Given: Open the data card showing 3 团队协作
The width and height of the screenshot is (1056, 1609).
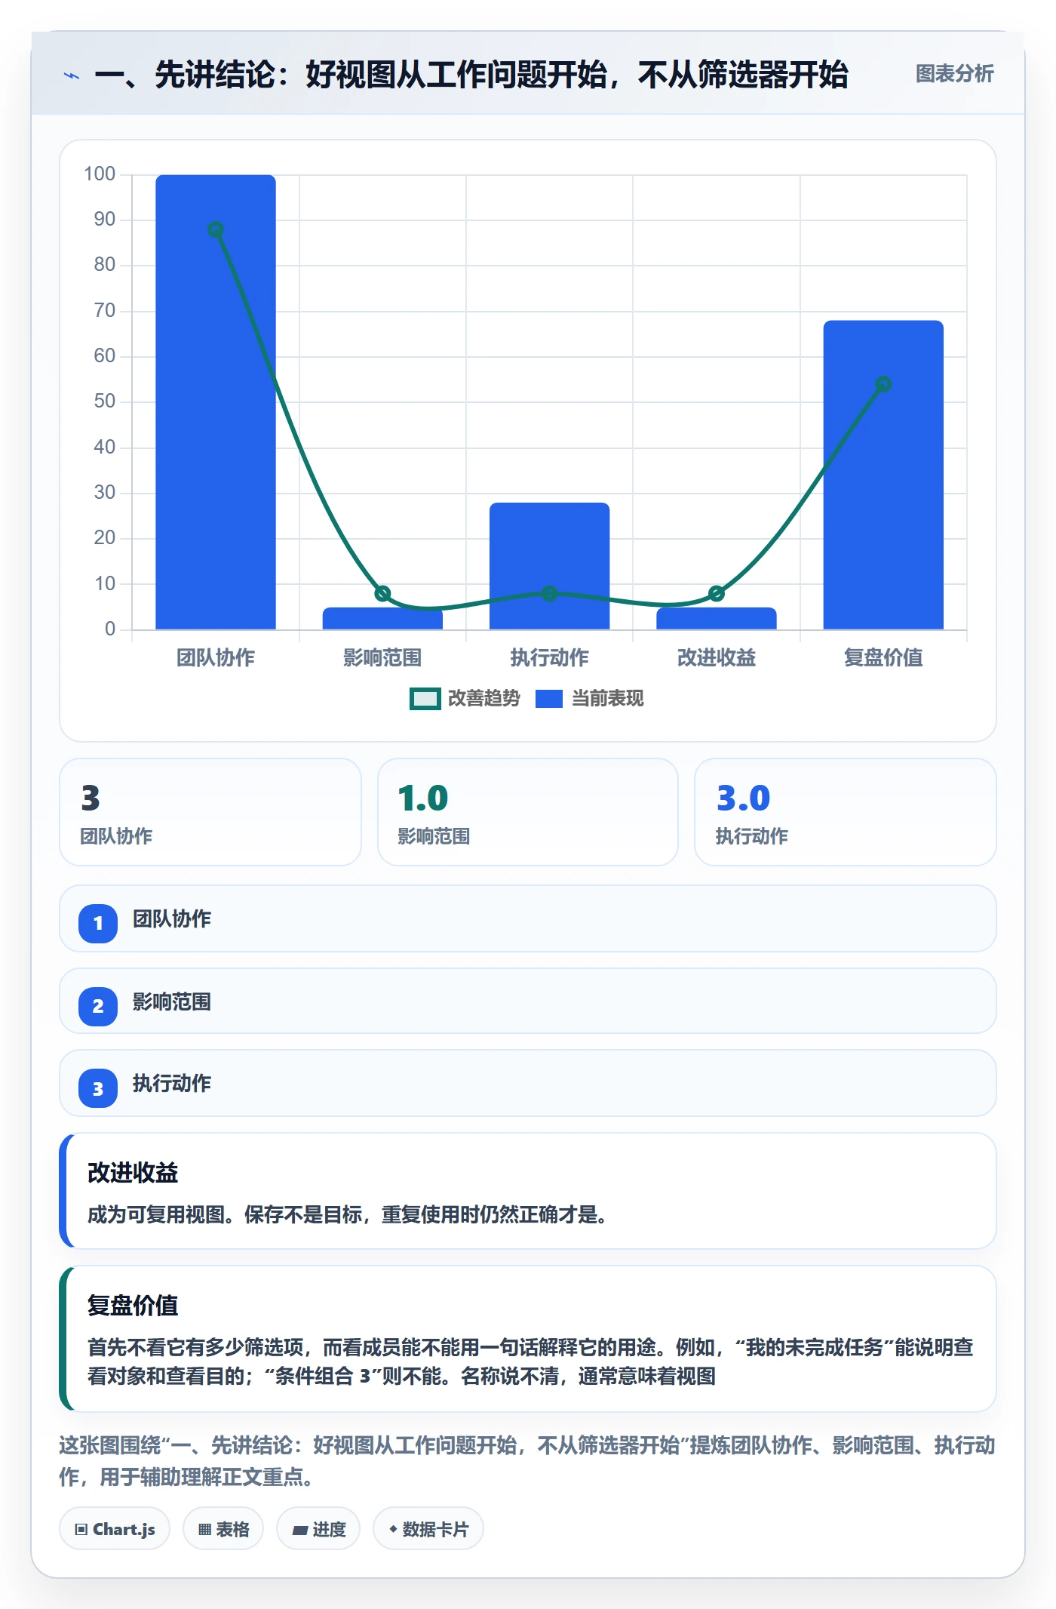Looking at the screenshot, I should click(x=210, y=812).
